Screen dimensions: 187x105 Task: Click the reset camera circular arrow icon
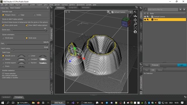tap(135, 32)
